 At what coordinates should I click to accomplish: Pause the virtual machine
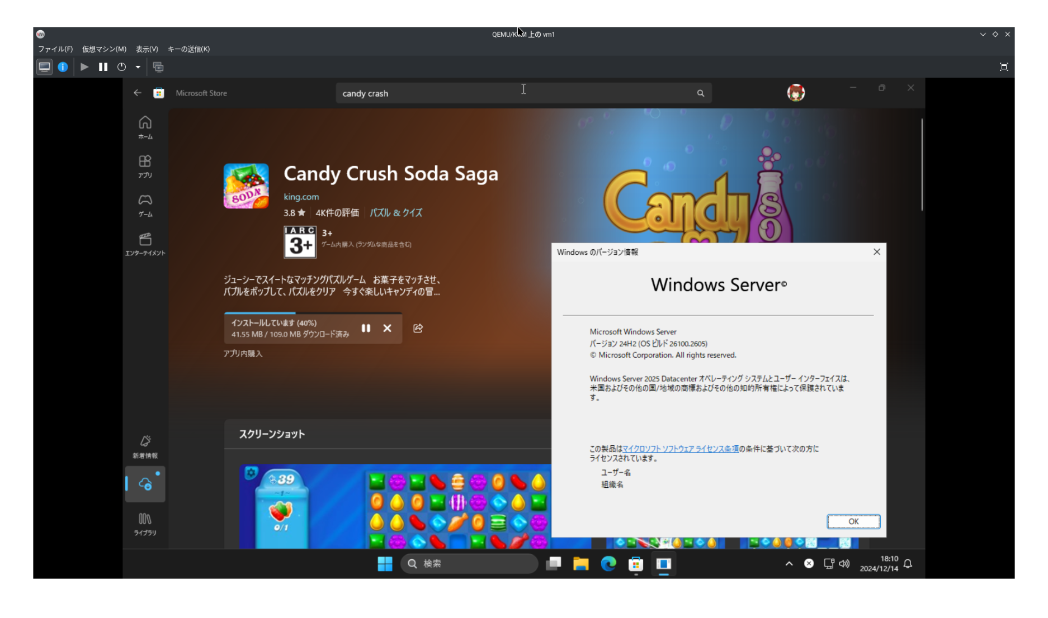pos(103,67)
